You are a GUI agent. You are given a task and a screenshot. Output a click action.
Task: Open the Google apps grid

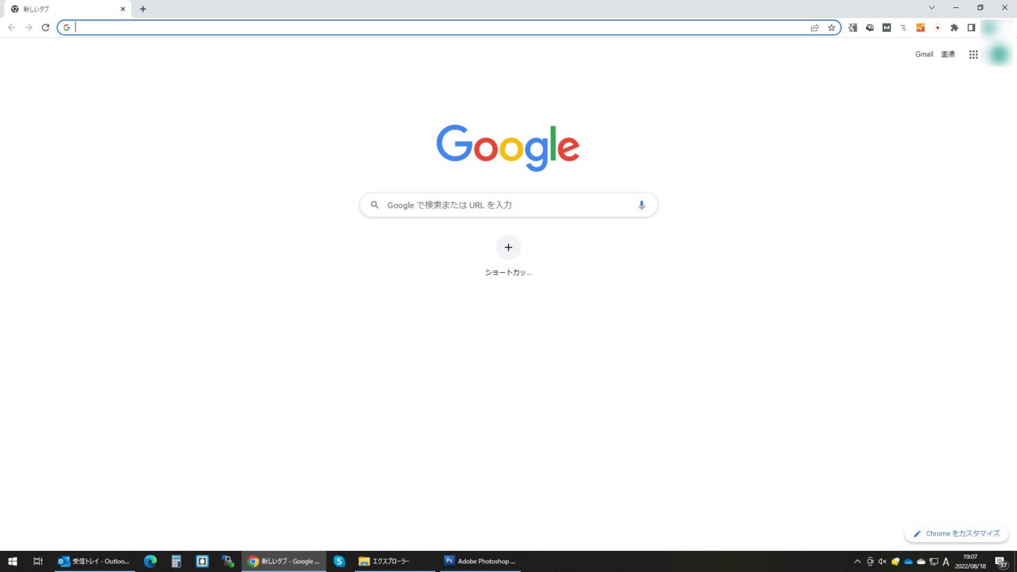(x=973, y=55)
